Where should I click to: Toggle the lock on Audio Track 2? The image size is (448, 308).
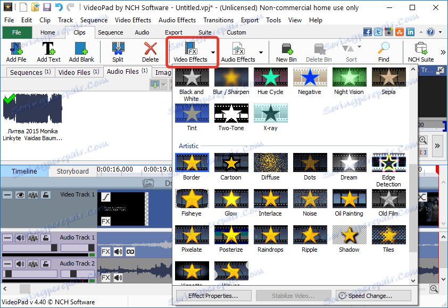coord(46,264)
